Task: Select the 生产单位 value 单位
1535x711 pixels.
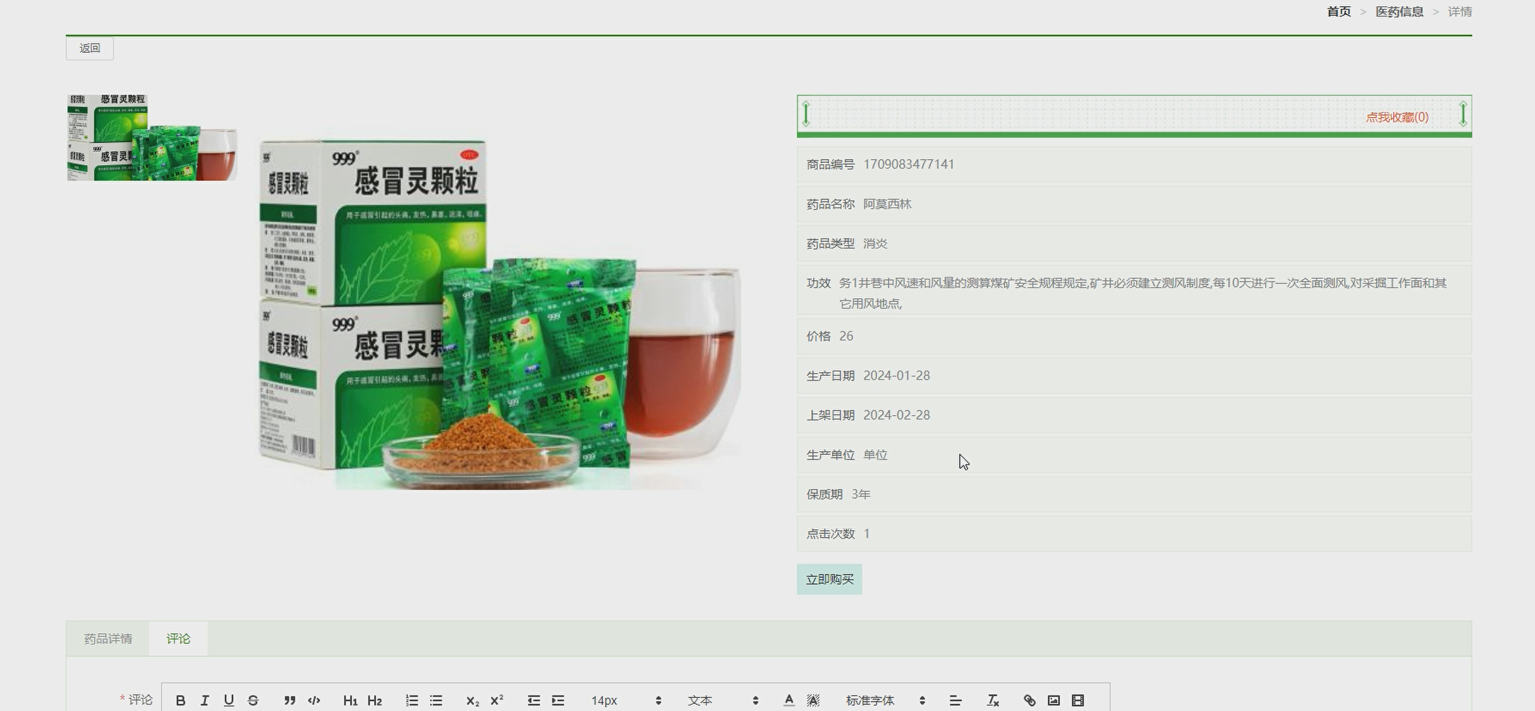Action: tap(876, 455)
